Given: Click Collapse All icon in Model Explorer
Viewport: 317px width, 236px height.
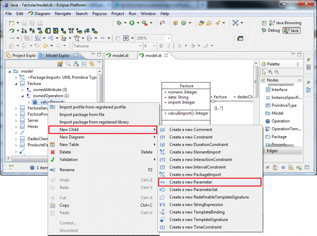Looking at the screenshot, I should coord(84,64).
